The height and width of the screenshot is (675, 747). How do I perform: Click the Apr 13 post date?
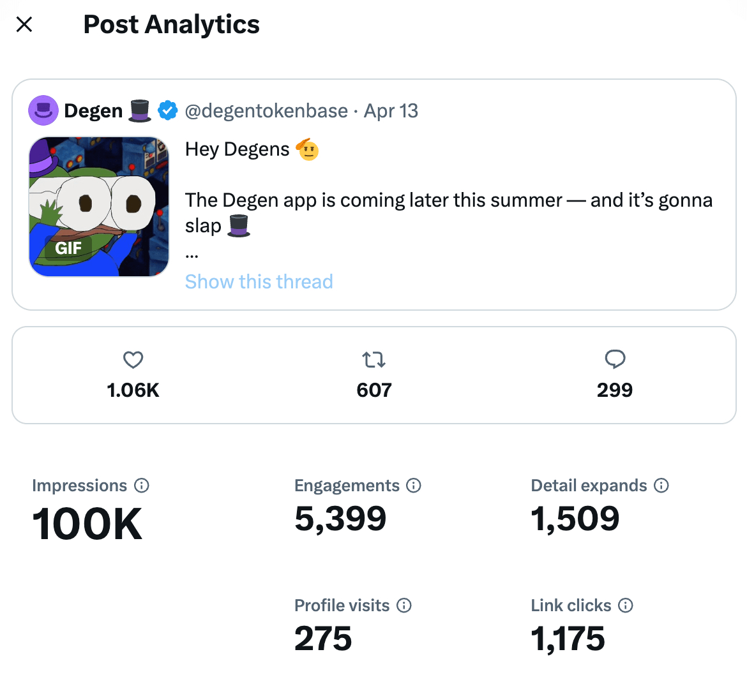pos(391,111)
